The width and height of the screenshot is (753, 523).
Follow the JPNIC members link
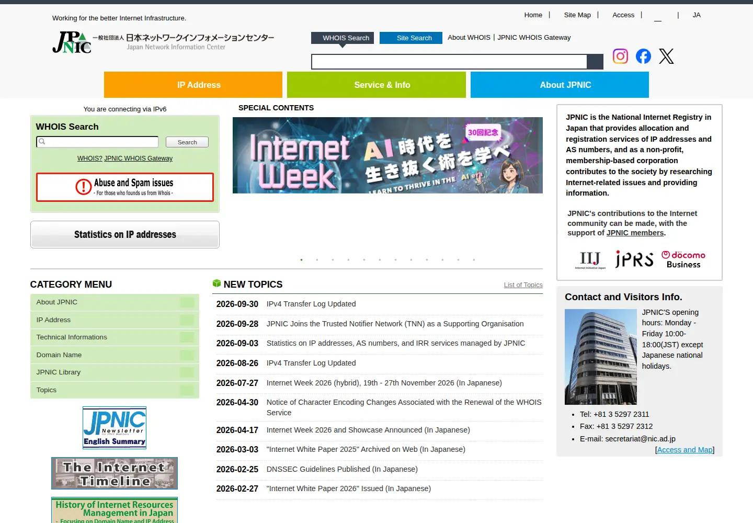click(635, 233)
